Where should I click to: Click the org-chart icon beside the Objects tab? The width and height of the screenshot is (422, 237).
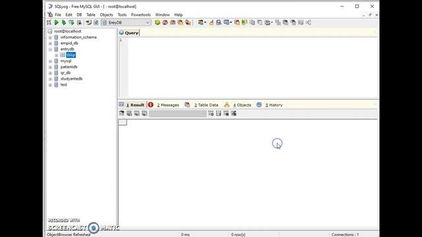227,105
